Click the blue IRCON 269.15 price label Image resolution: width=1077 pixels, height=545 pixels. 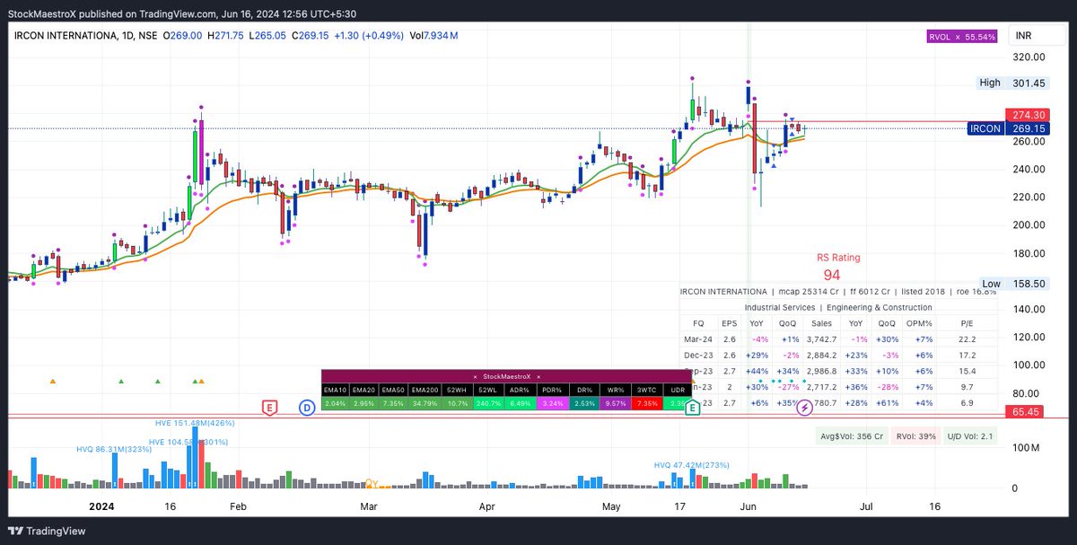1009,128
